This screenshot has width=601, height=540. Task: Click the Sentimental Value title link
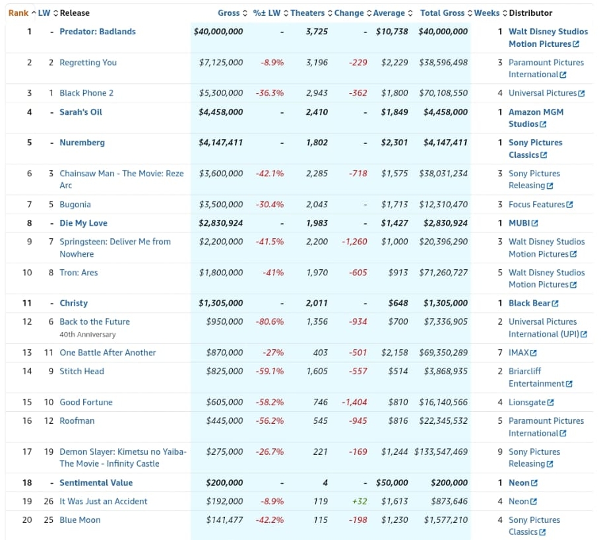pyautogui.click(x=96, y=483)
